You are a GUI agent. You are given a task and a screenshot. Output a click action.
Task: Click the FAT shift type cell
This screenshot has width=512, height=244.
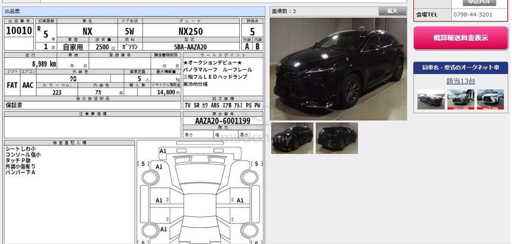12,85
